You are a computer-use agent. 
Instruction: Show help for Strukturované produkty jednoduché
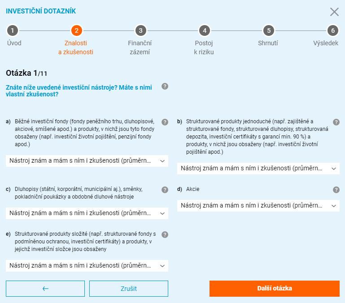[336, 122]
